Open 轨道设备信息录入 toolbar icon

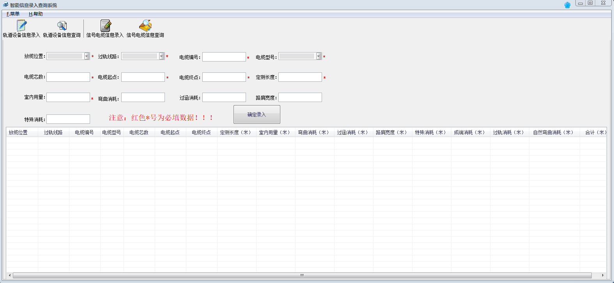click(x=21, y=25)
